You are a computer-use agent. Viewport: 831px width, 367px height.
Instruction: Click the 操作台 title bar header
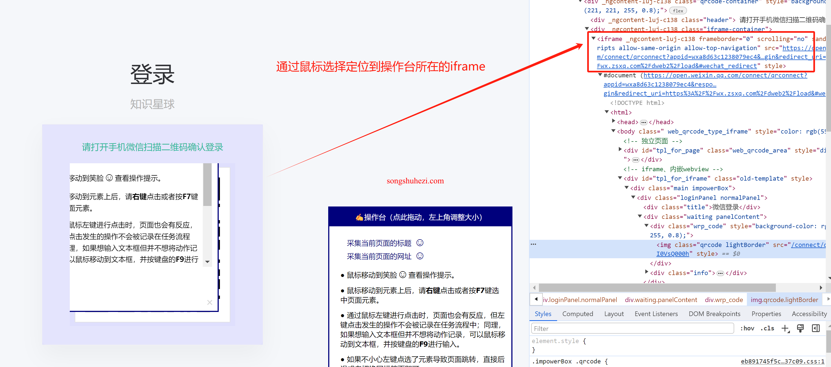420,217
